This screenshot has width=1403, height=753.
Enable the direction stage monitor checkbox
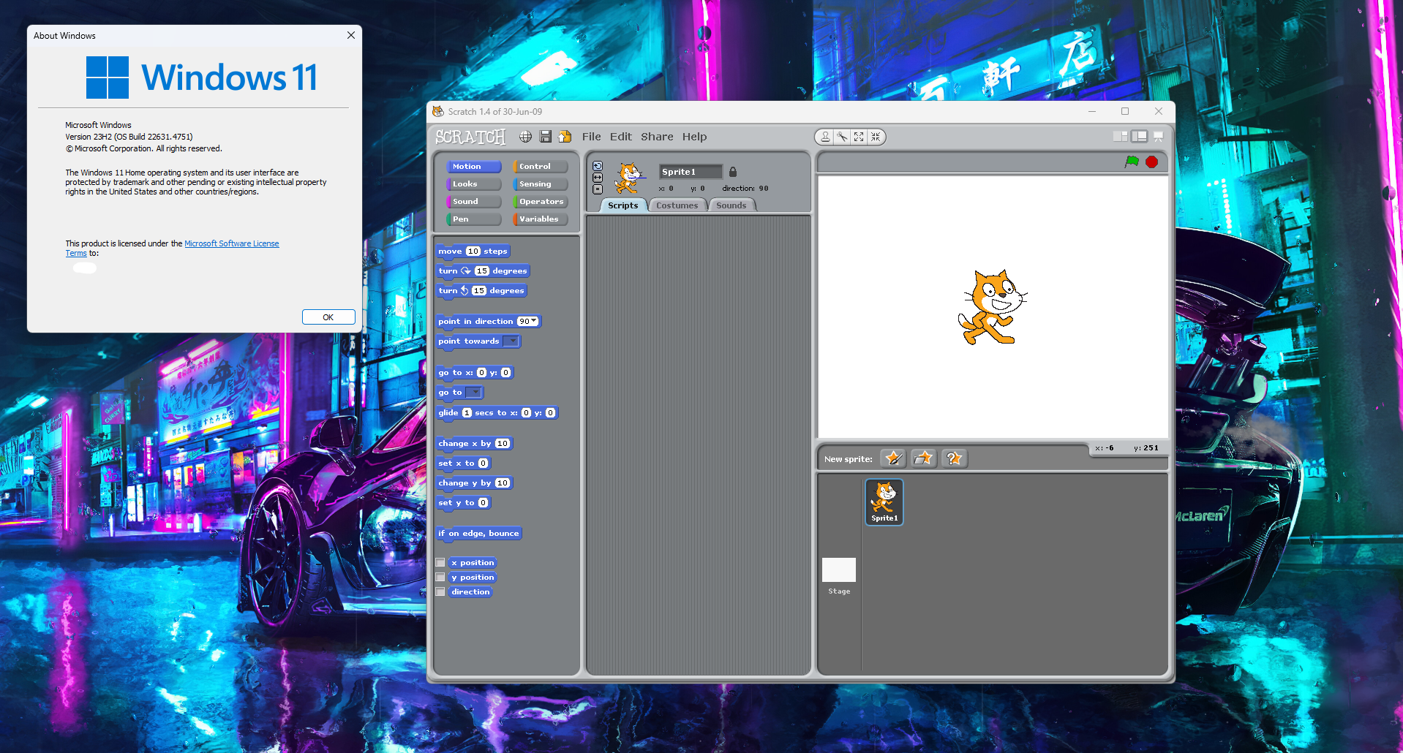coord(440,591)
